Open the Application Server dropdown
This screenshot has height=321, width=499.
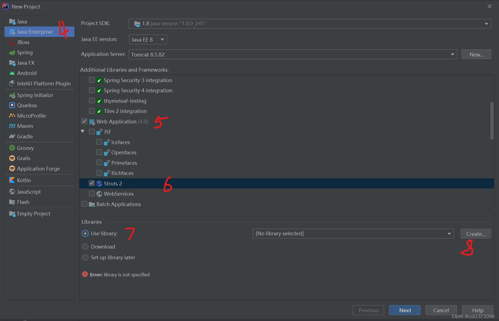click(293, 55)
